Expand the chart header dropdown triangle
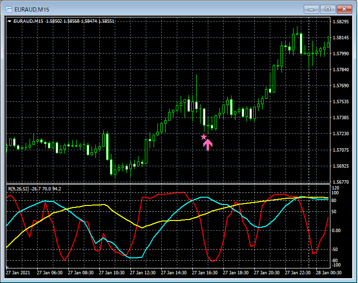 (9, 21)
